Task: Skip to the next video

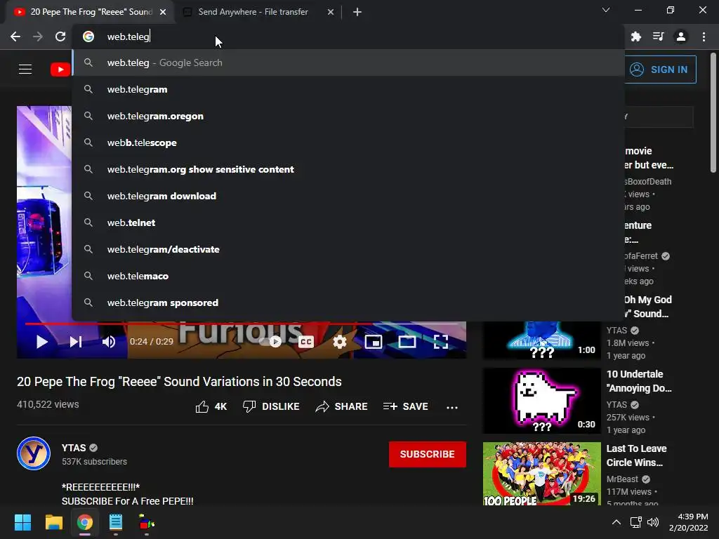Action: point(76,342)
